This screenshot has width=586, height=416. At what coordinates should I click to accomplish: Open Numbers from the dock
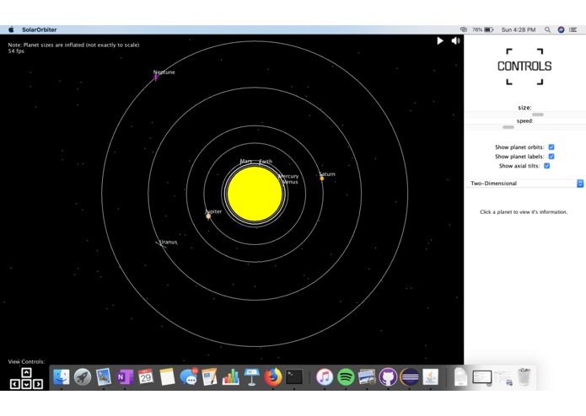tap(230, 376)
